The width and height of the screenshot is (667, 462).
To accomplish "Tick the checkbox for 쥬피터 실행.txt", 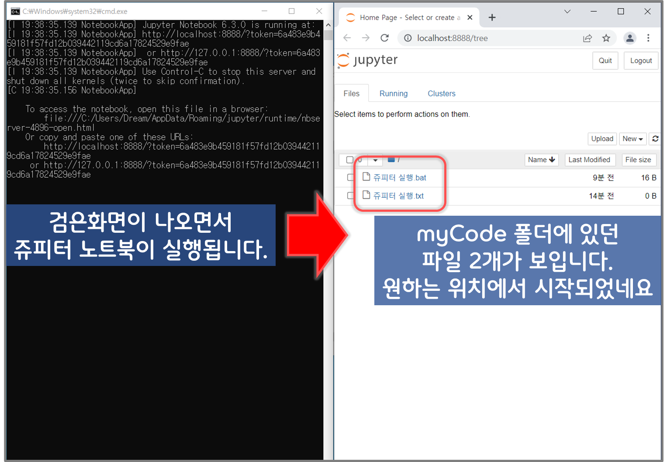I will coord(350,196).
